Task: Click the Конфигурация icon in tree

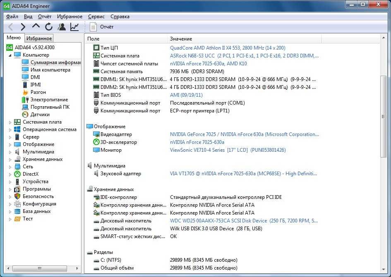Action: tap(17, 204)
